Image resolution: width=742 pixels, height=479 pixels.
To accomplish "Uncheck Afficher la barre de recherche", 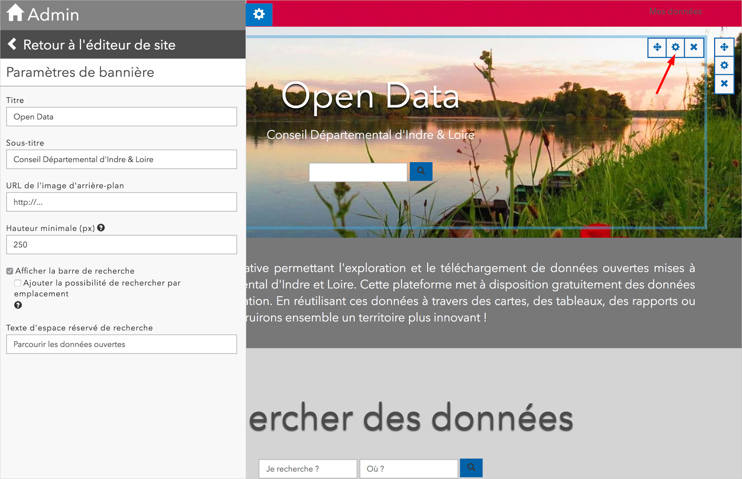I will [x=10, y=271].
